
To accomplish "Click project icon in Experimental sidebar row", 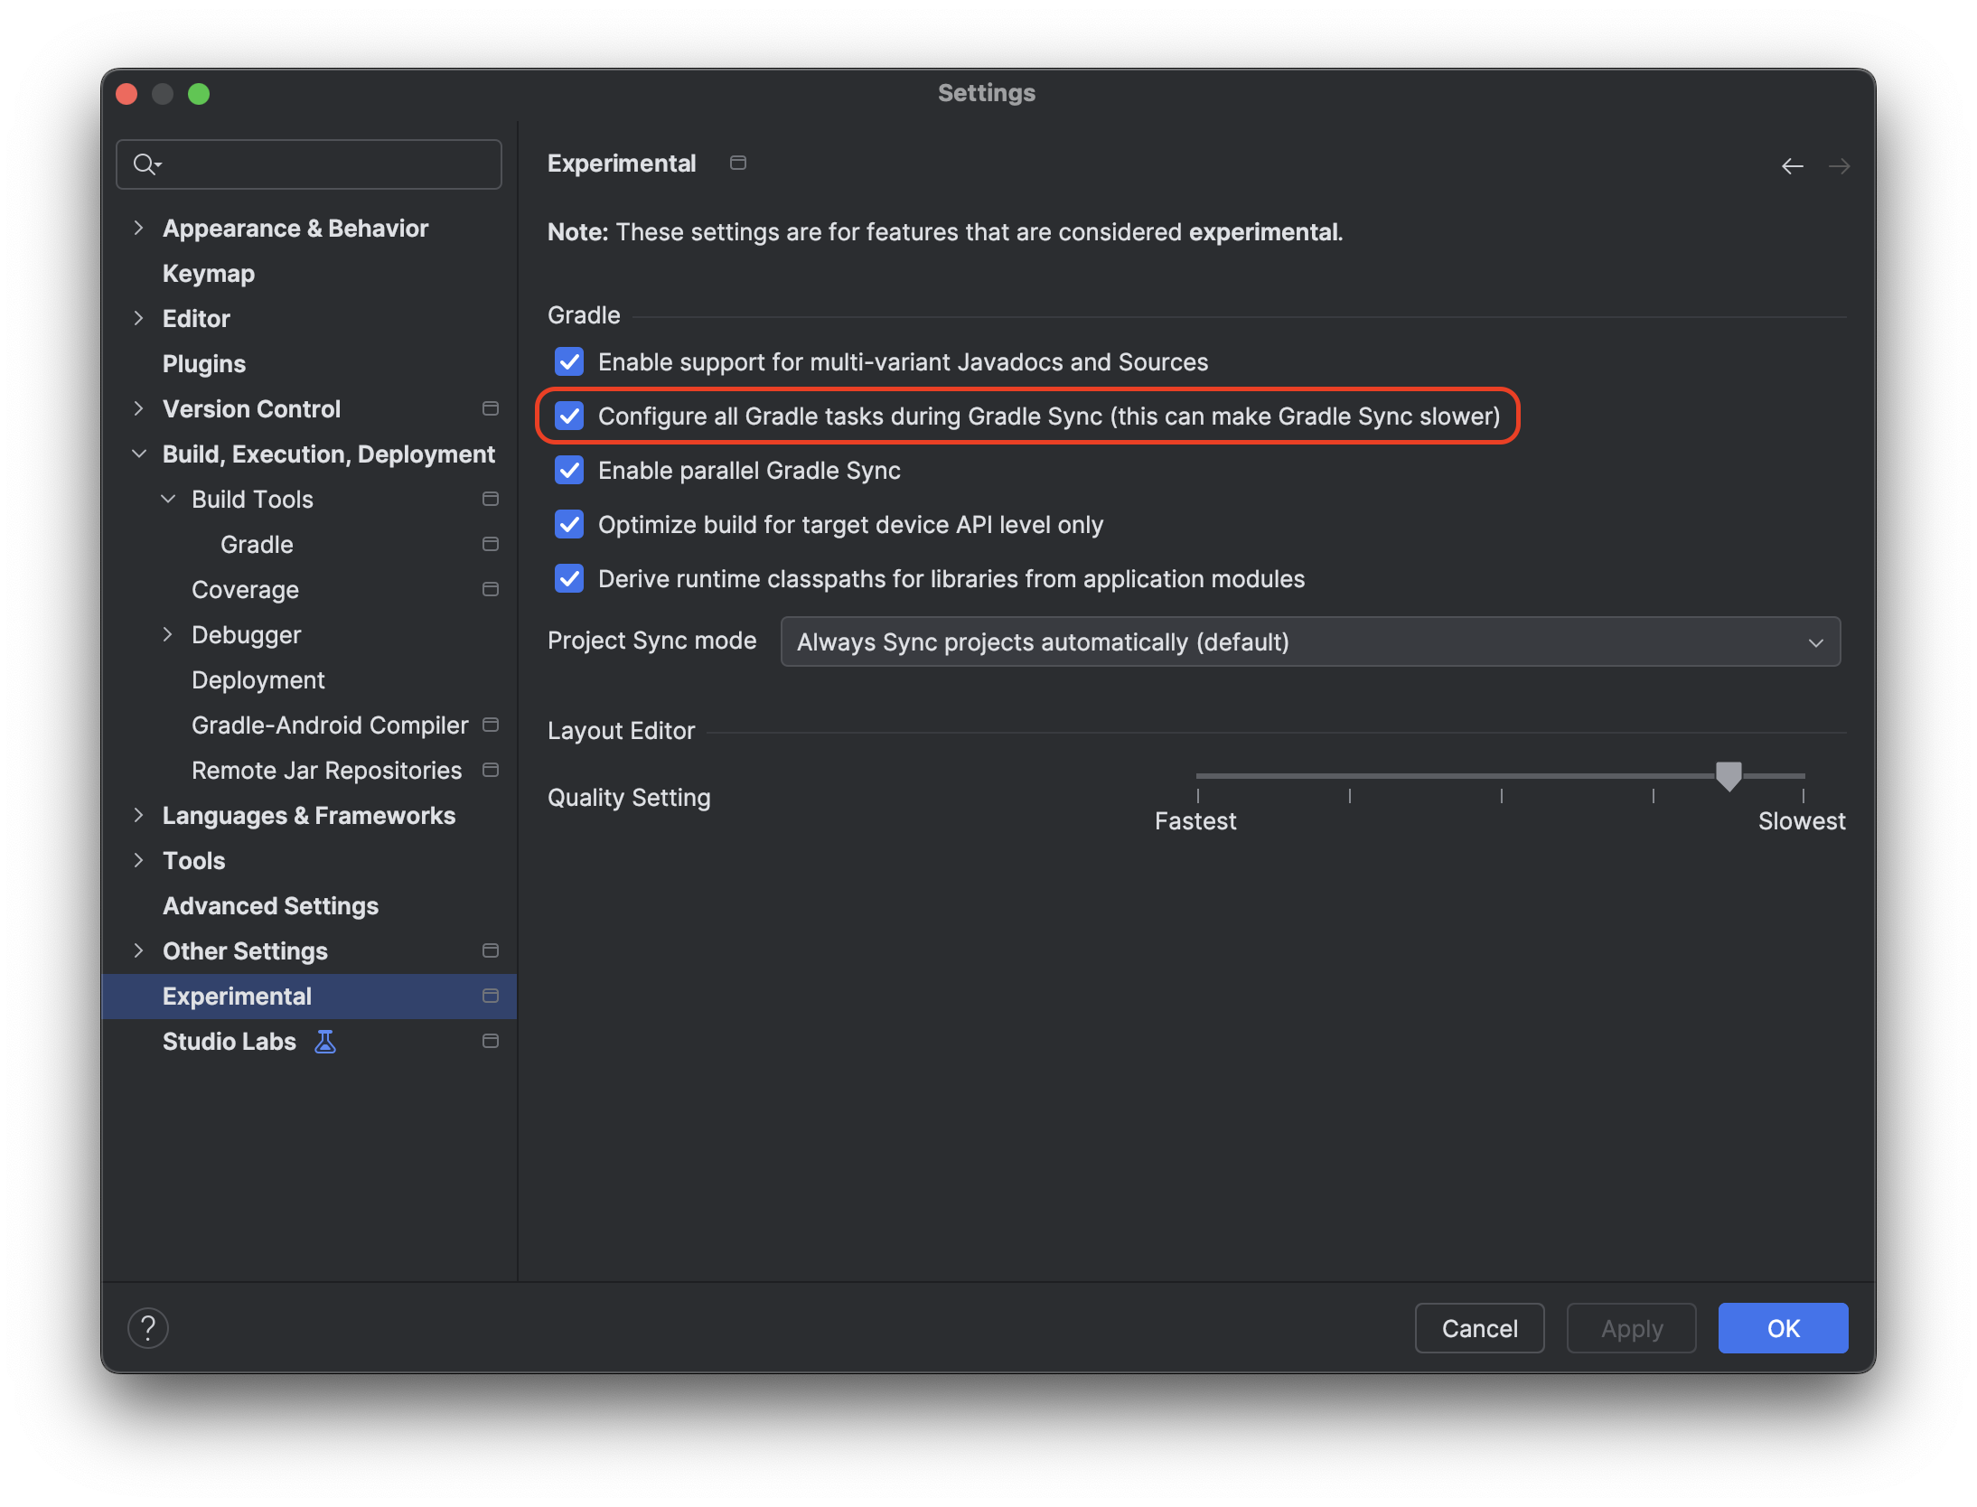I will 491,996.
